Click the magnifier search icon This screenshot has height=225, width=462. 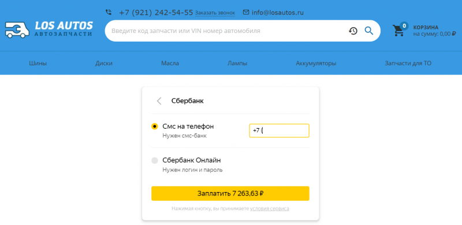coord(369,31)
